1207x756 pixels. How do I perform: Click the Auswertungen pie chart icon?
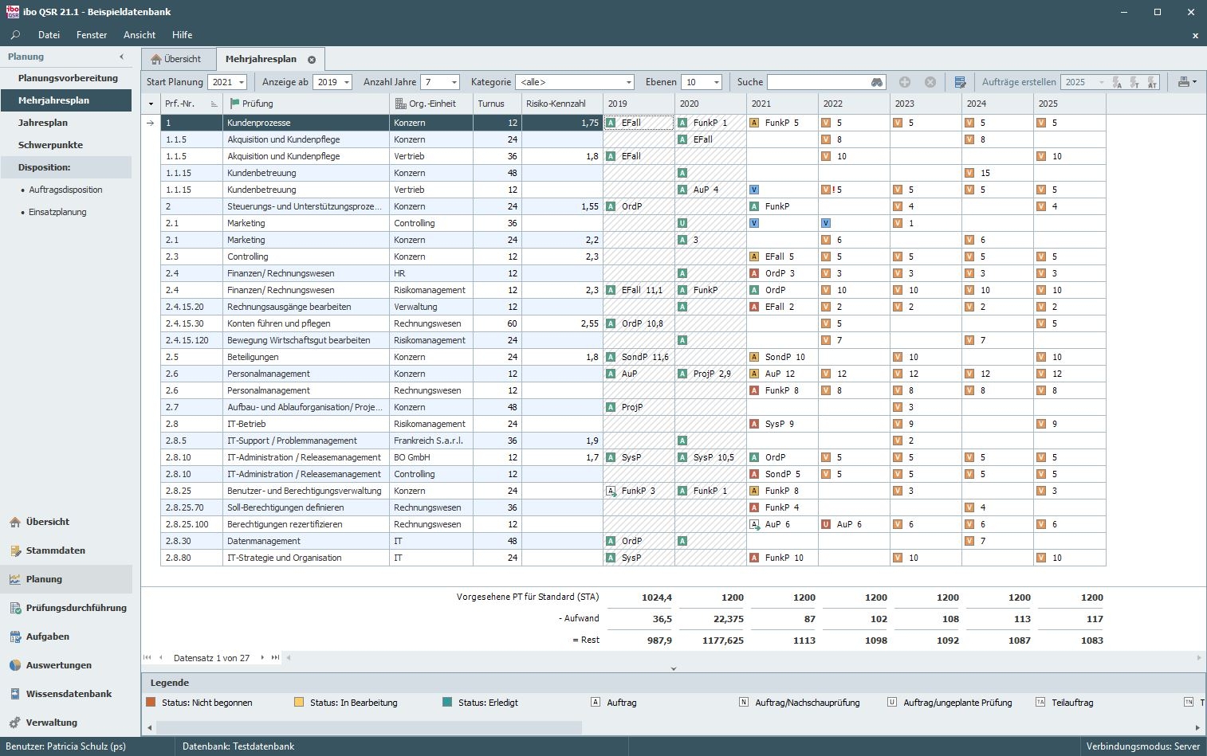(x=15, y=666)
